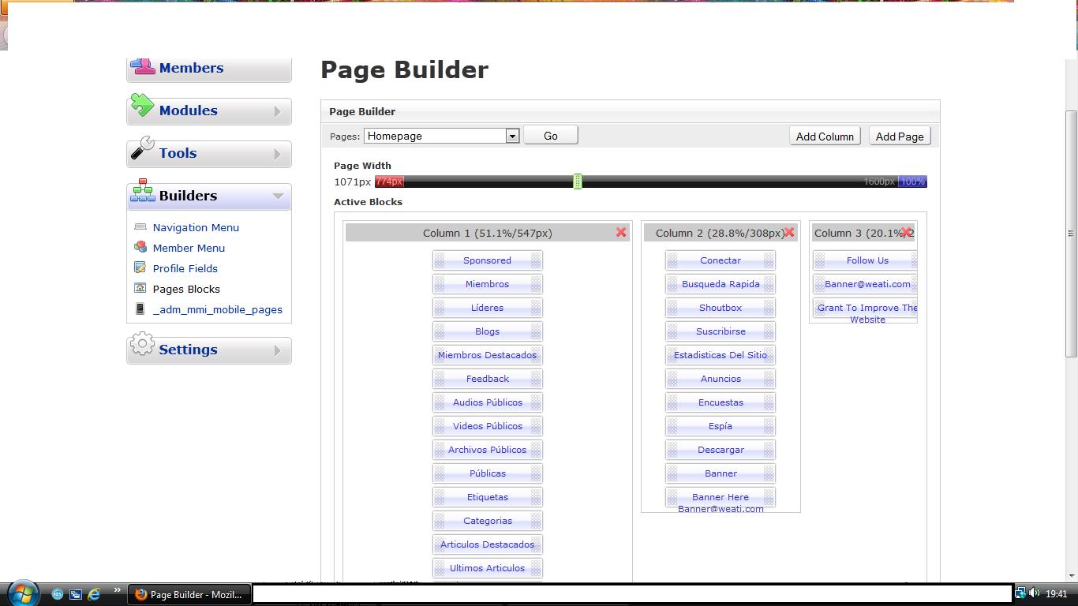Click the Profile Fields icon
The image size is (1078, 606).
coord(140,268)
